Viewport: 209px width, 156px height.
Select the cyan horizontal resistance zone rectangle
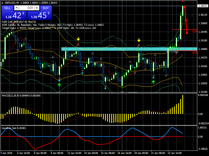(129, 49)
